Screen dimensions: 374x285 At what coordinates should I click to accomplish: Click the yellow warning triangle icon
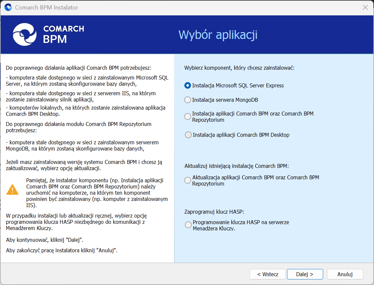12,189
